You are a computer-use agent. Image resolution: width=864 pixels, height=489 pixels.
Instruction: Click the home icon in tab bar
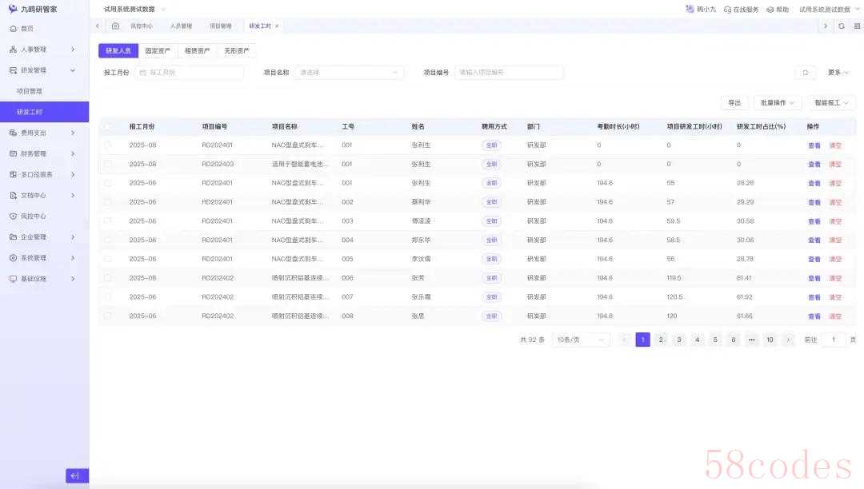point(115,26)
